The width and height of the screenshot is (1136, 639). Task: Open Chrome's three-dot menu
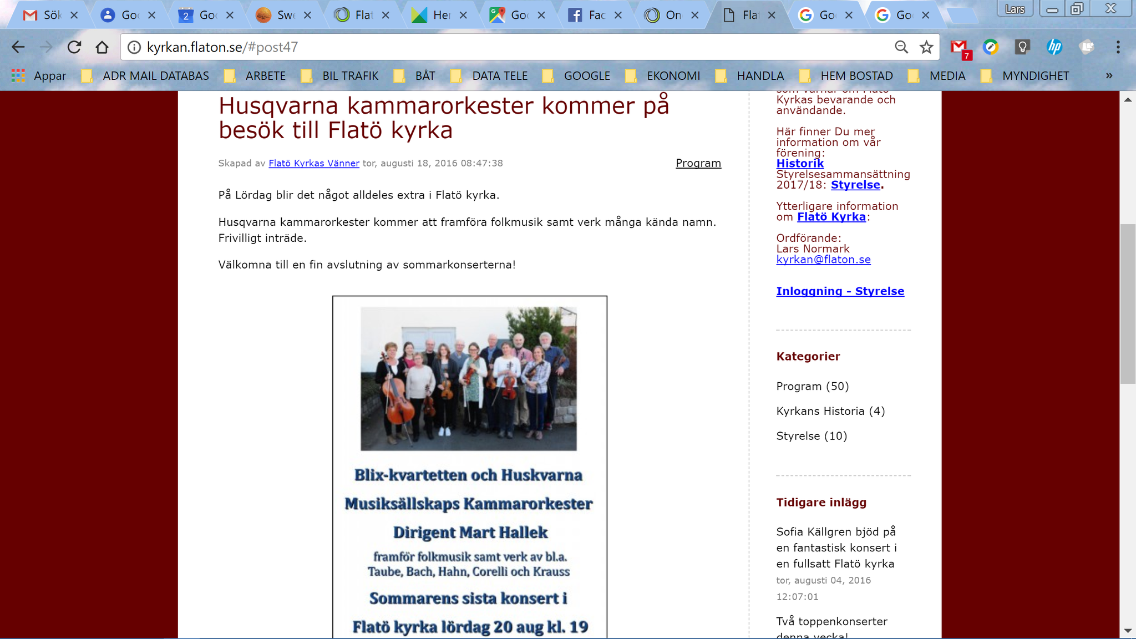coord(1118,47)
